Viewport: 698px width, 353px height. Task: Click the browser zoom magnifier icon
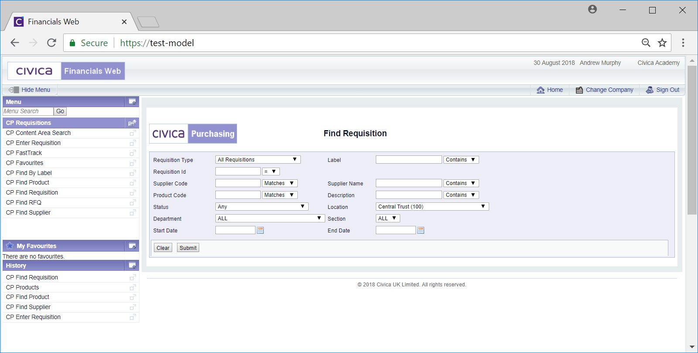tap(646, 43)
